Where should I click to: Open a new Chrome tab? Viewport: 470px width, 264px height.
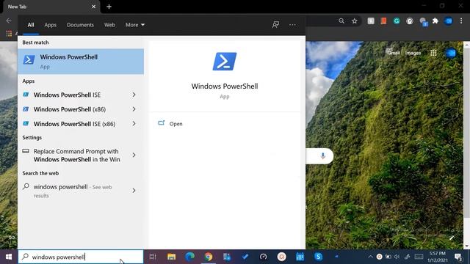point(109,7)
